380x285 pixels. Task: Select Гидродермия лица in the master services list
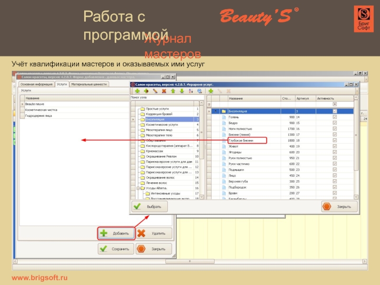point(38,115)
